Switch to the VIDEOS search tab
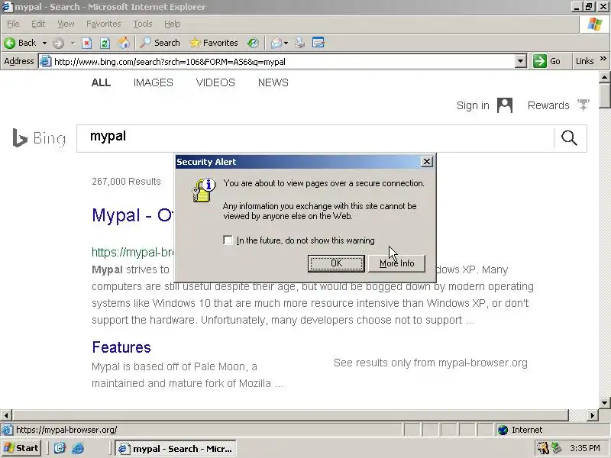This screenshot has height=458, width=611. tap(215, 82)
